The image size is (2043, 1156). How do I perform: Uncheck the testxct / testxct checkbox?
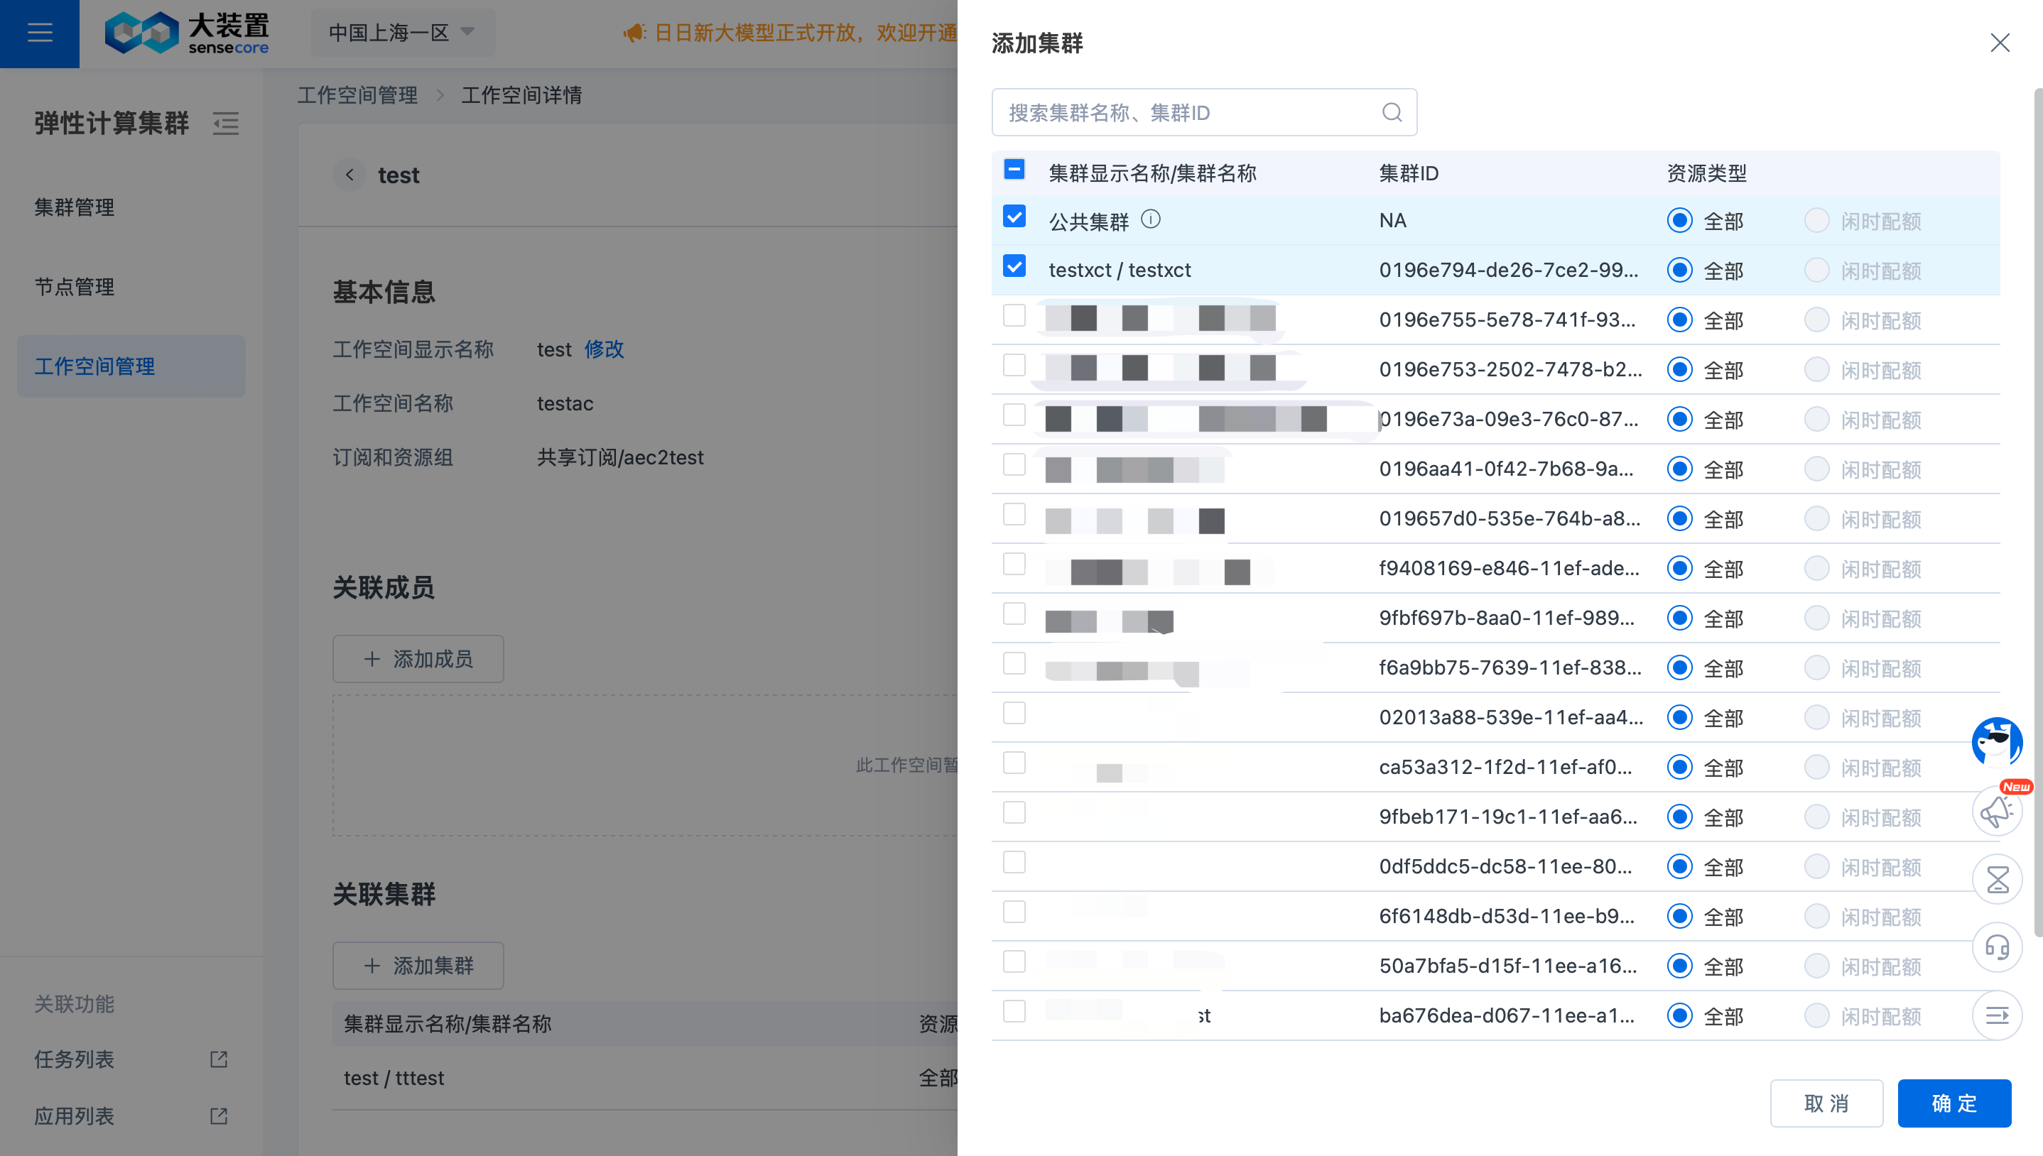(1014, 266)
